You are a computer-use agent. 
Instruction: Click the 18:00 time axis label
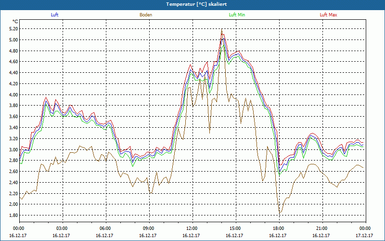279,228
